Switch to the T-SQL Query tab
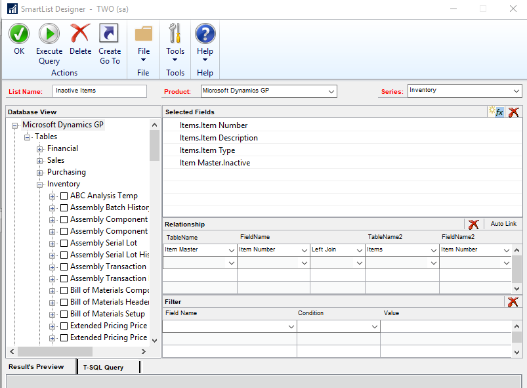 103,367
